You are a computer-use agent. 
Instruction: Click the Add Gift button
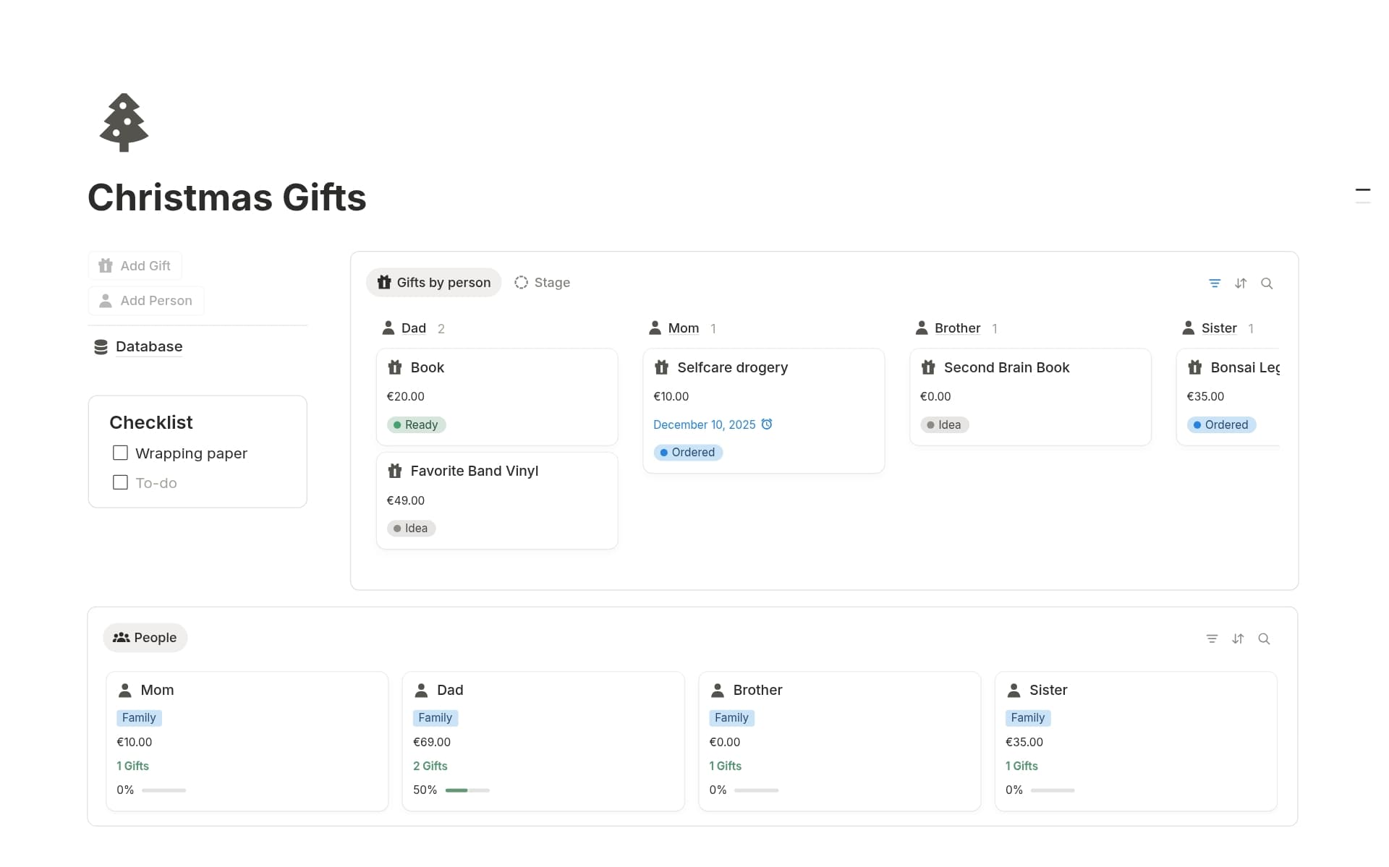[x=135, y=265]
